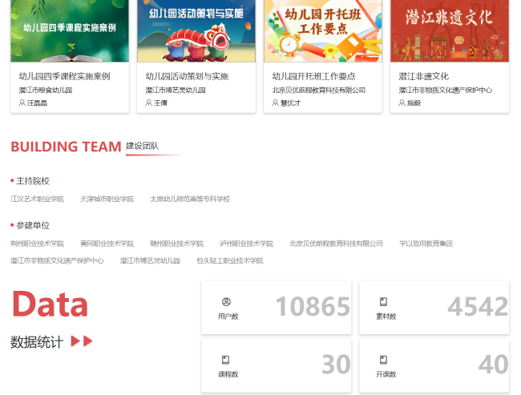521x395 pixels.
Task: Open 江汉艺术职业学院 under 主持院校
Action: (37, 199)
